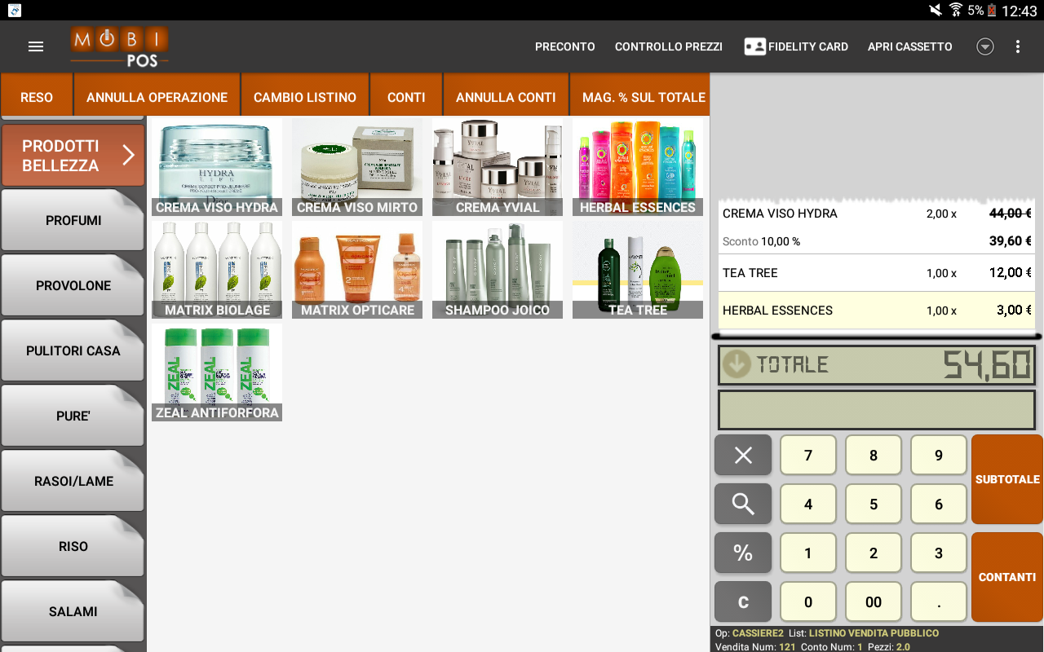Open the SALAMI category
This screenshot has width=1044, height=652.
click(73, 611)
